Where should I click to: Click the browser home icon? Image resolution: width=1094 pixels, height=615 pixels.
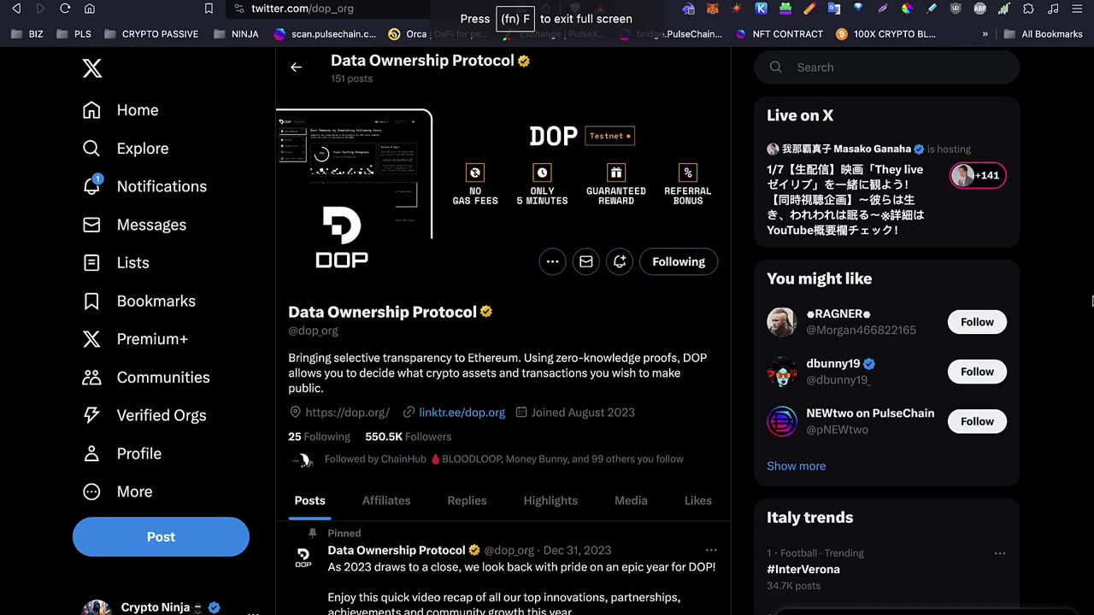90,9
